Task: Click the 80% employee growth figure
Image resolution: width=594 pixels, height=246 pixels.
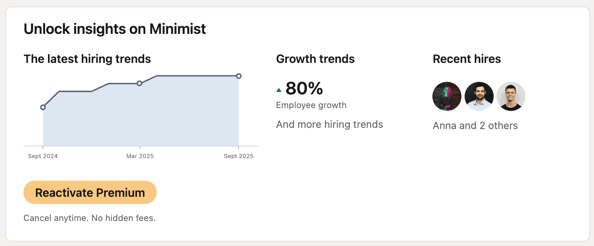Action: (x=303, y=89)
